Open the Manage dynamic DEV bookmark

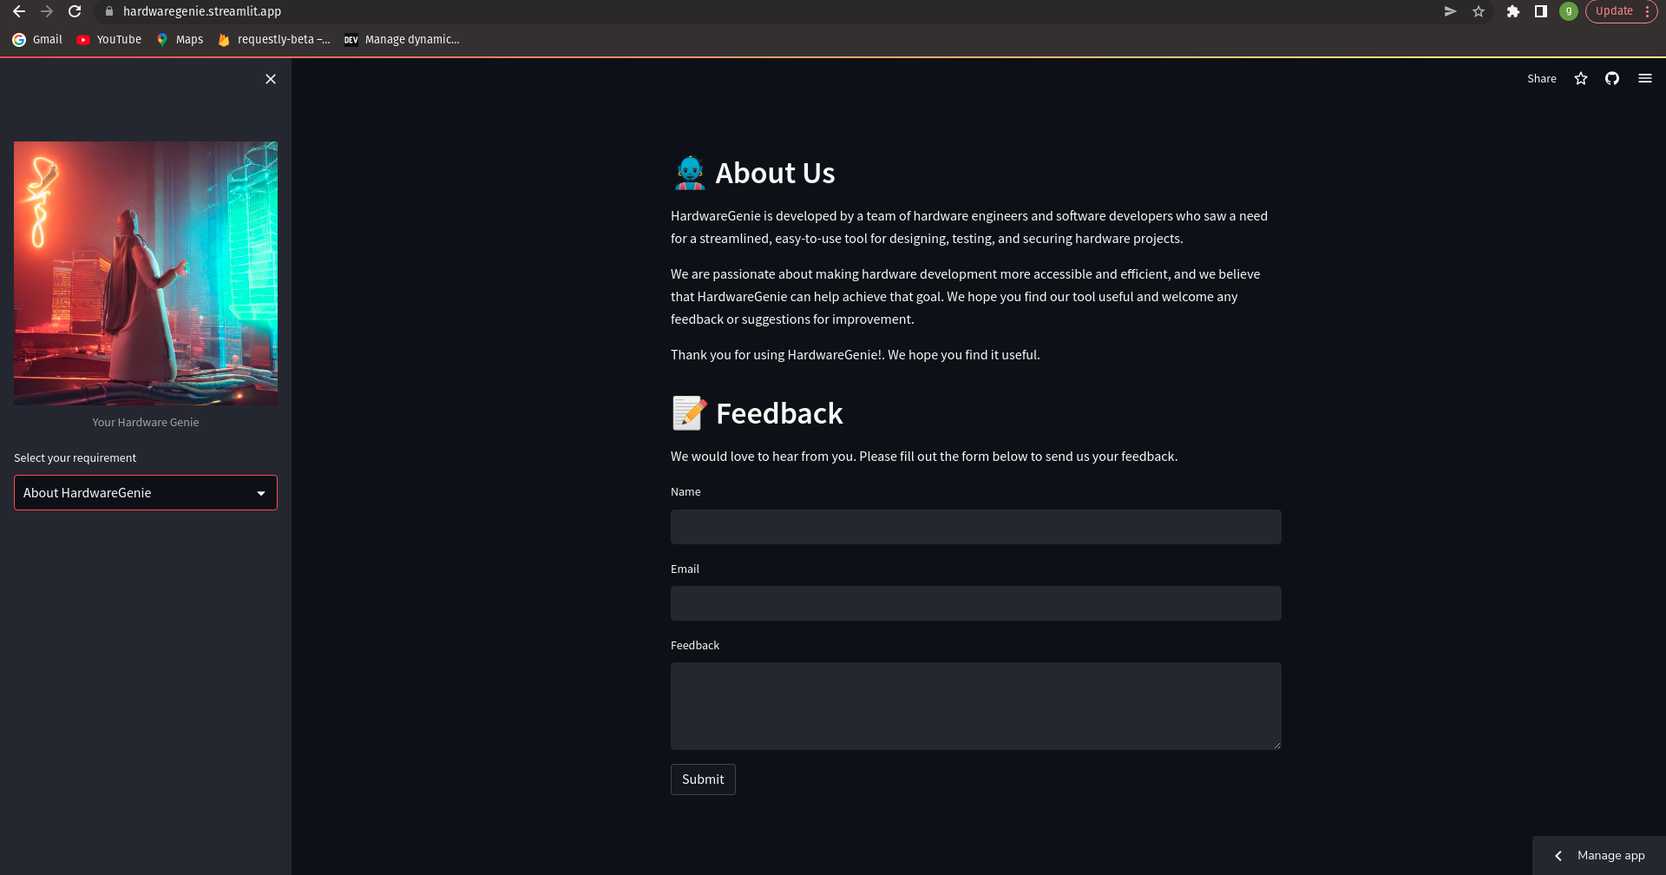click(402, 39)
